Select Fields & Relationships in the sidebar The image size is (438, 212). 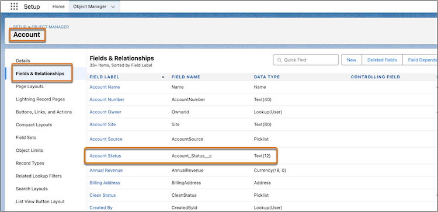coord(40,74)
